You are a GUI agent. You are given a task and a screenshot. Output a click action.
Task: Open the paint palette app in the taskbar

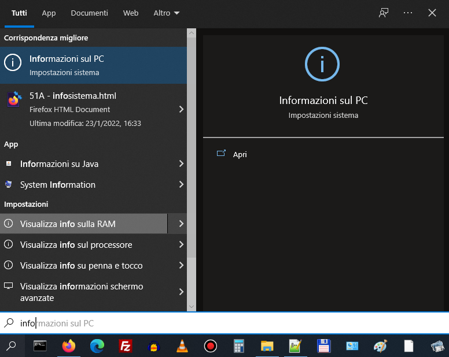(381, 346)
